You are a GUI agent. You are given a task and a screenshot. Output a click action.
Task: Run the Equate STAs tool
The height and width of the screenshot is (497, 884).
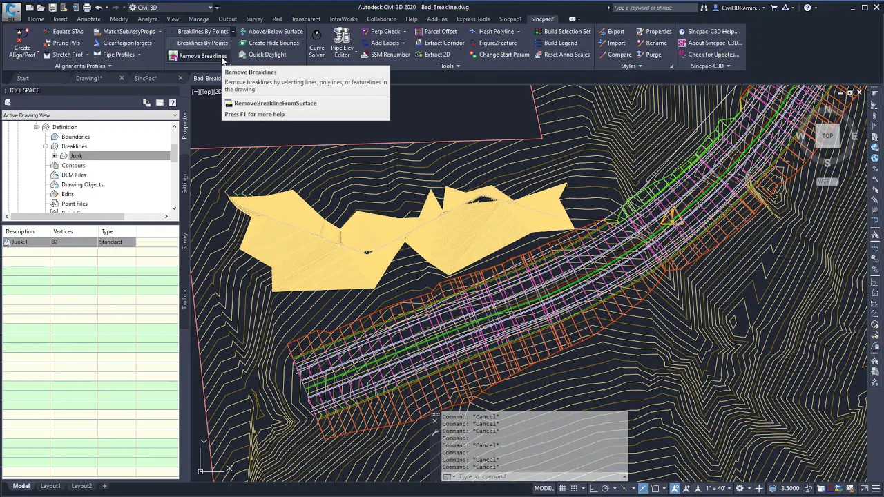[62, 32]
